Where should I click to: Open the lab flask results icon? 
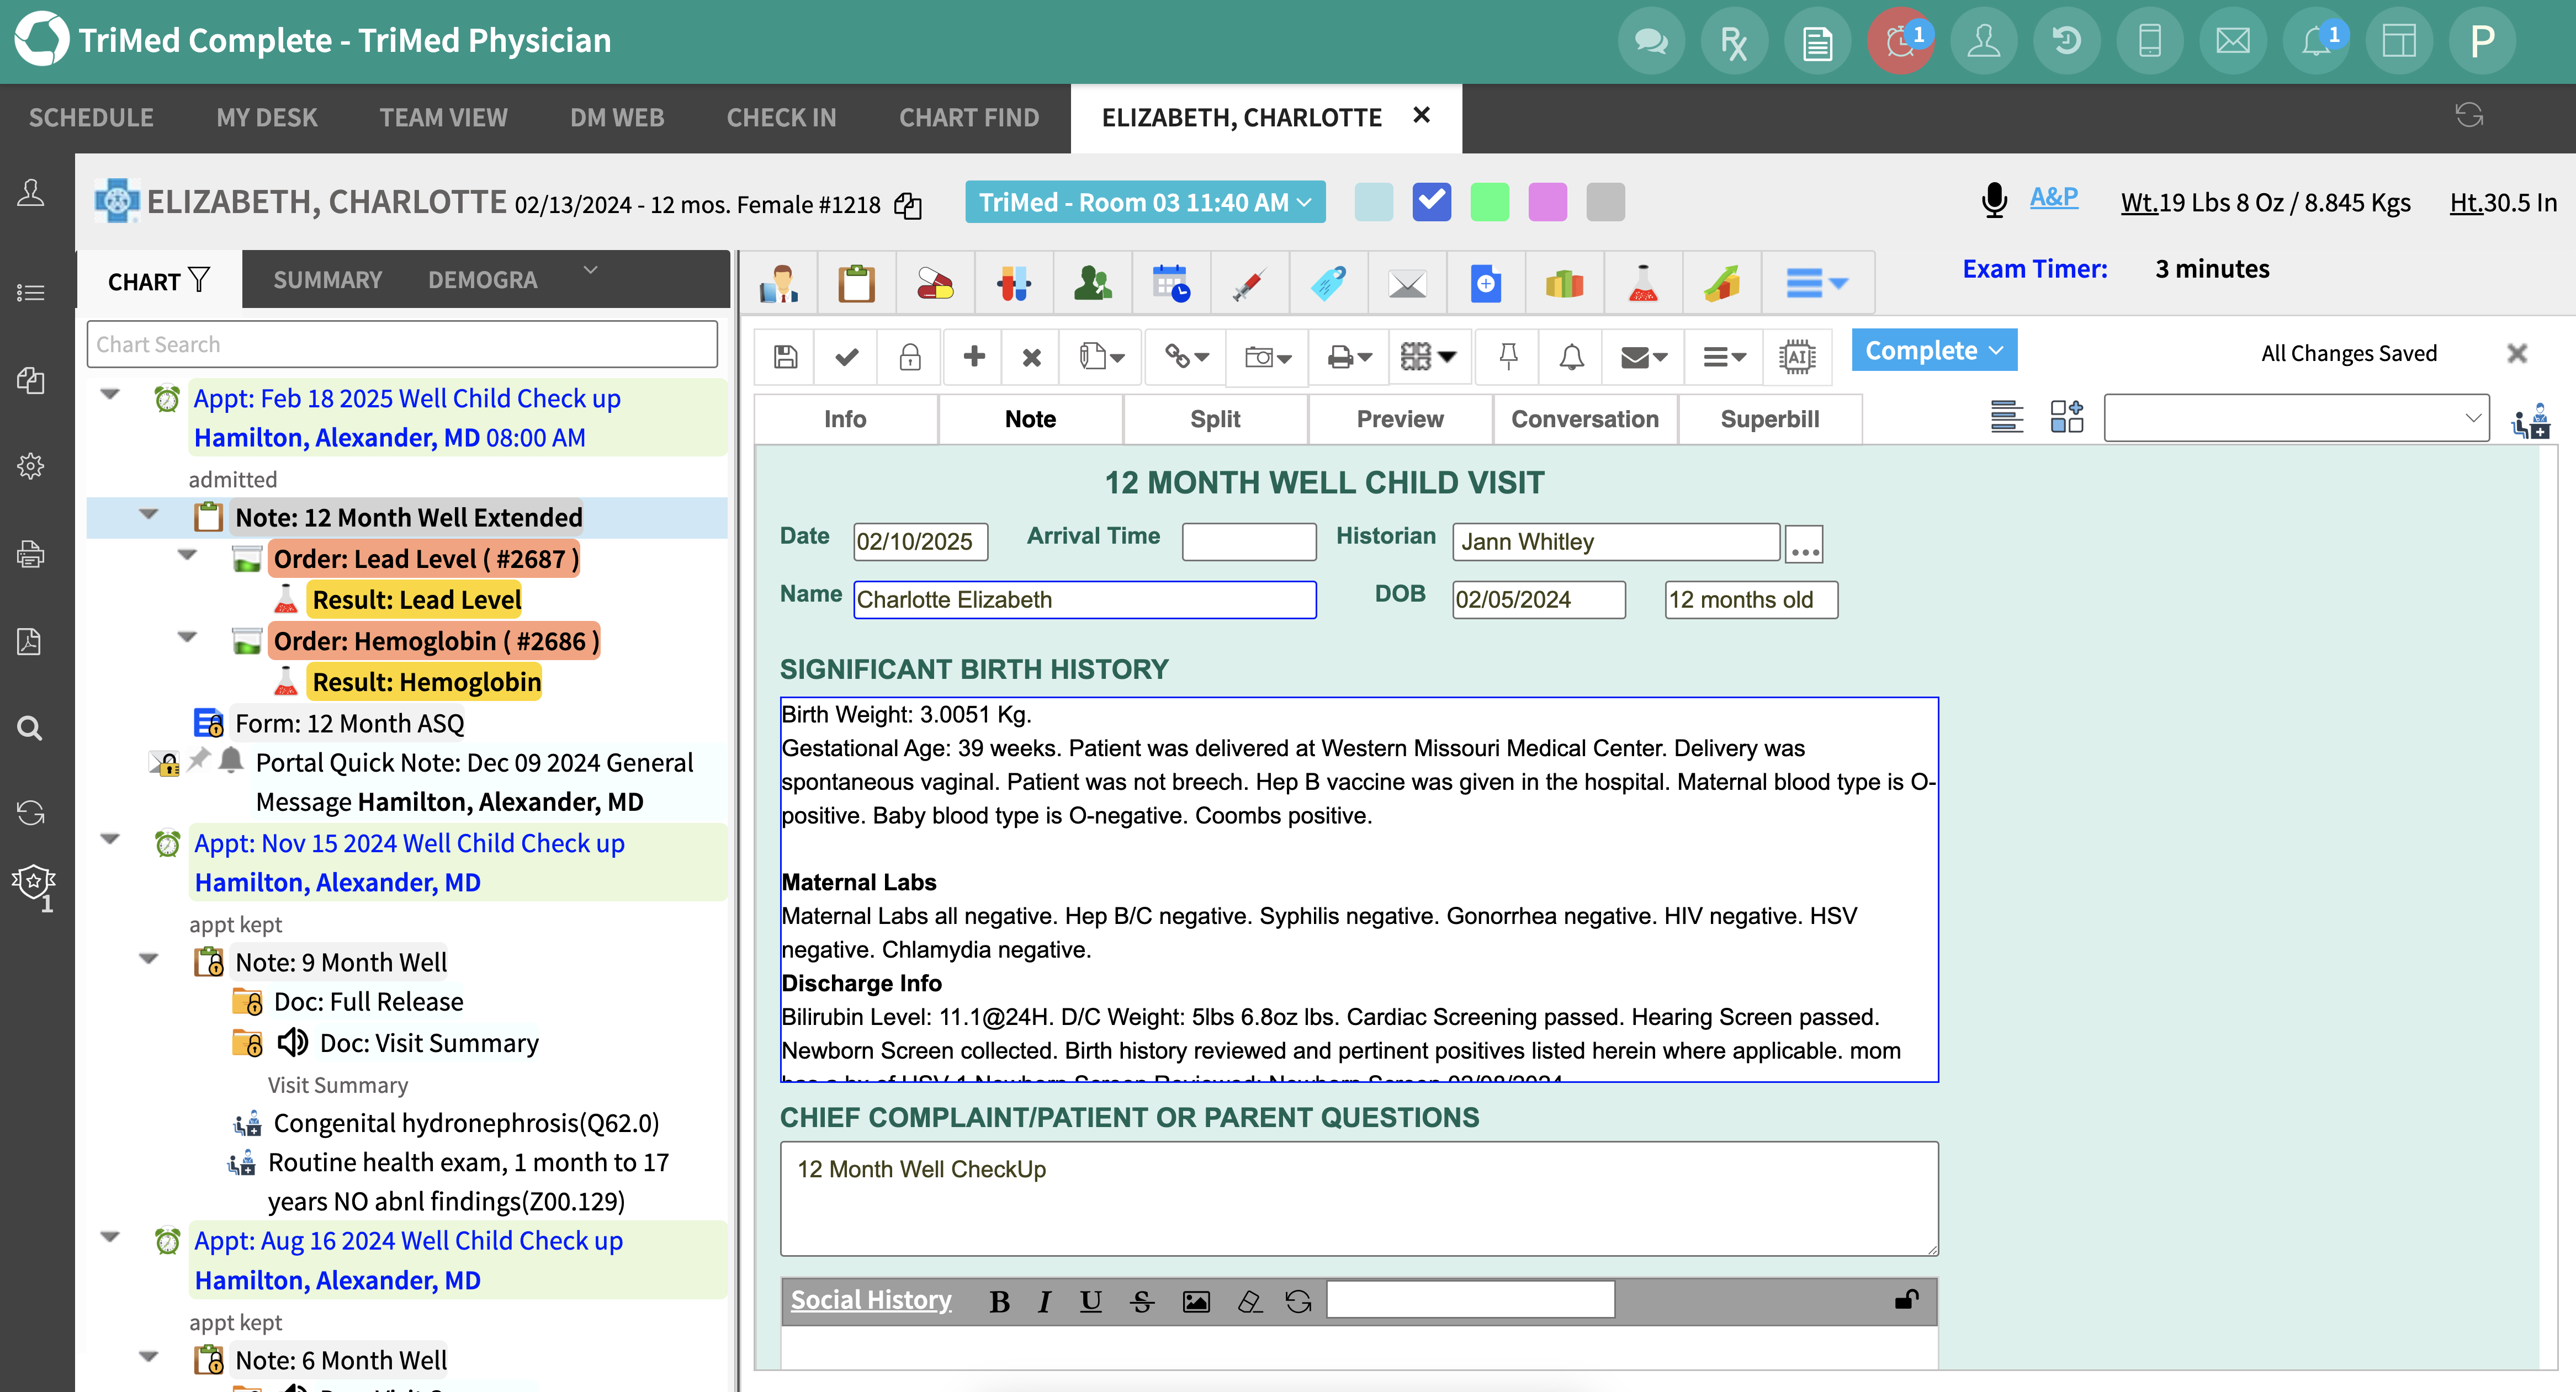click(x=1642, y=283)
